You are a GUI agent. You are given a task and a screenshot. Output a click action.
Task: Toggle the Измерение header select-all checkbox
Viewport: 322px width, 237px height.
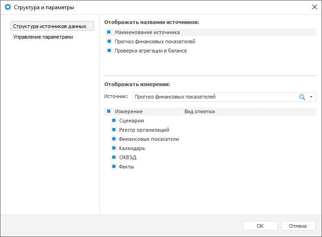tap(109, 111)
